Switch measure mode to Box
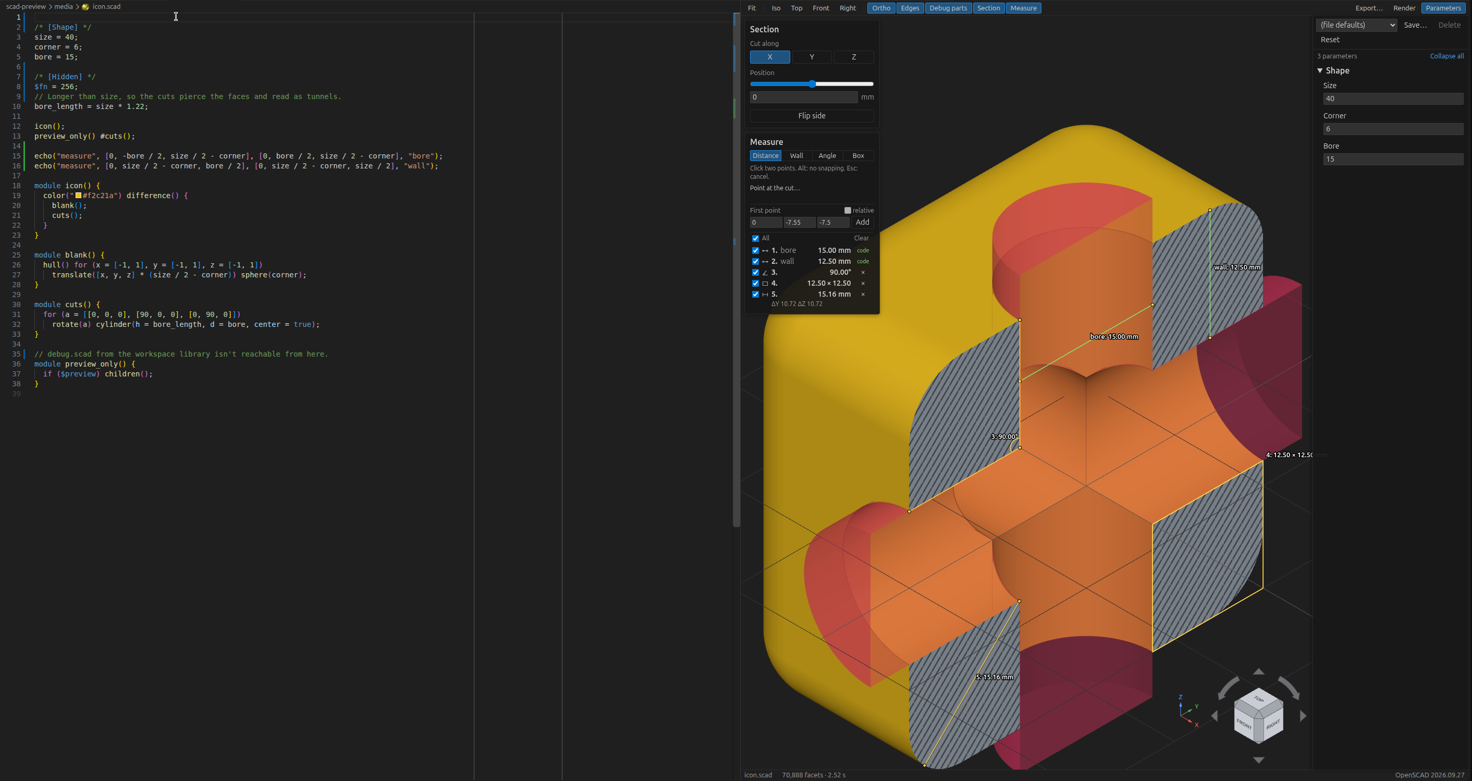This screenshot has width=1472, height=781. 858,155
